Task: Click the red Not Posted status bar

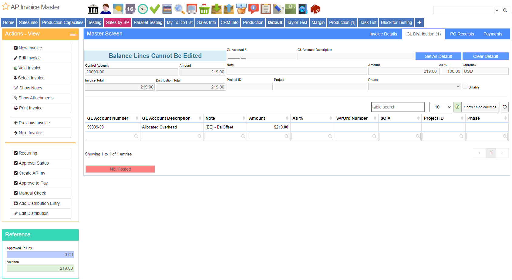Action: pos(120,169)
